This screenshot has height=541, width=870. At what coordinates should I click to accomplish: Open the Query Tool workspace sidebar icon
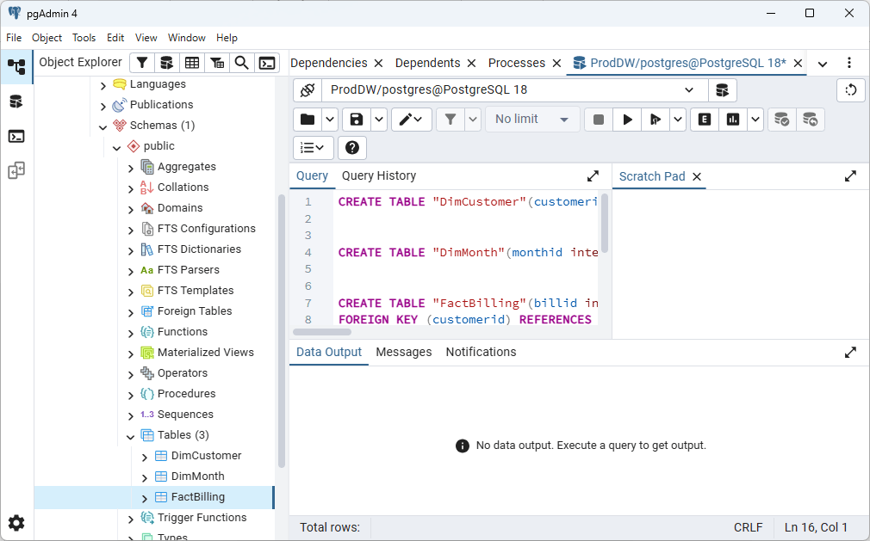pyautogui.click(x=16, y=101)
